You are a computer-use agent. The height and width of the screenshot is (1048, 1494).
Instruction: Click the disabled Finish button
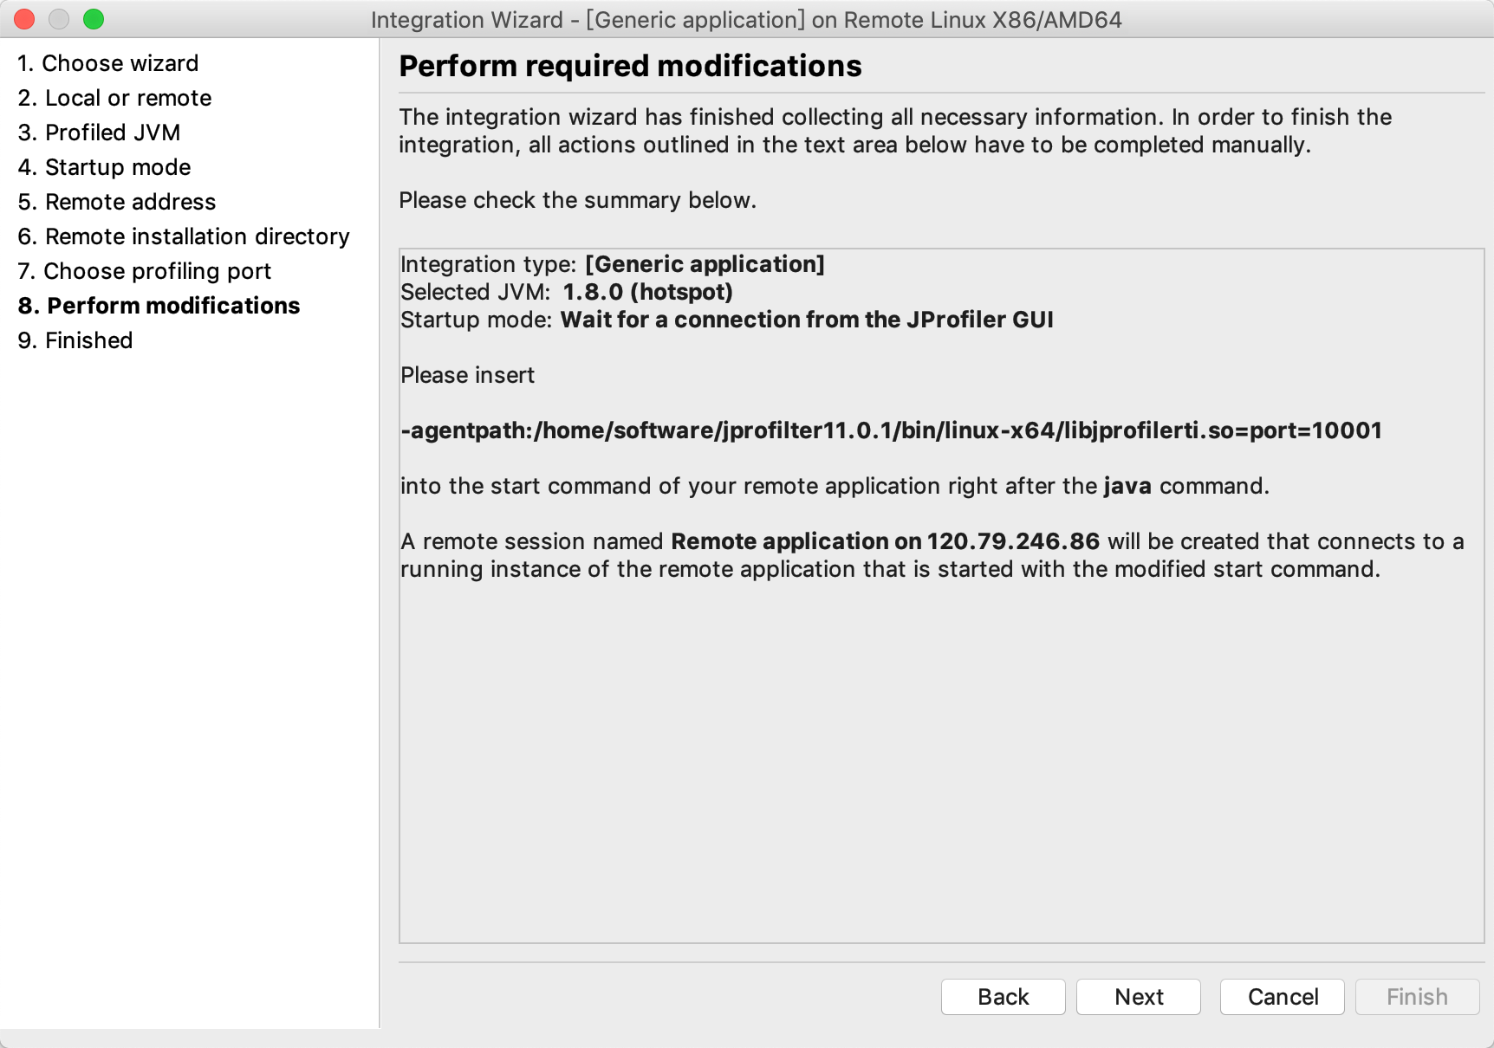[1418, 997]
